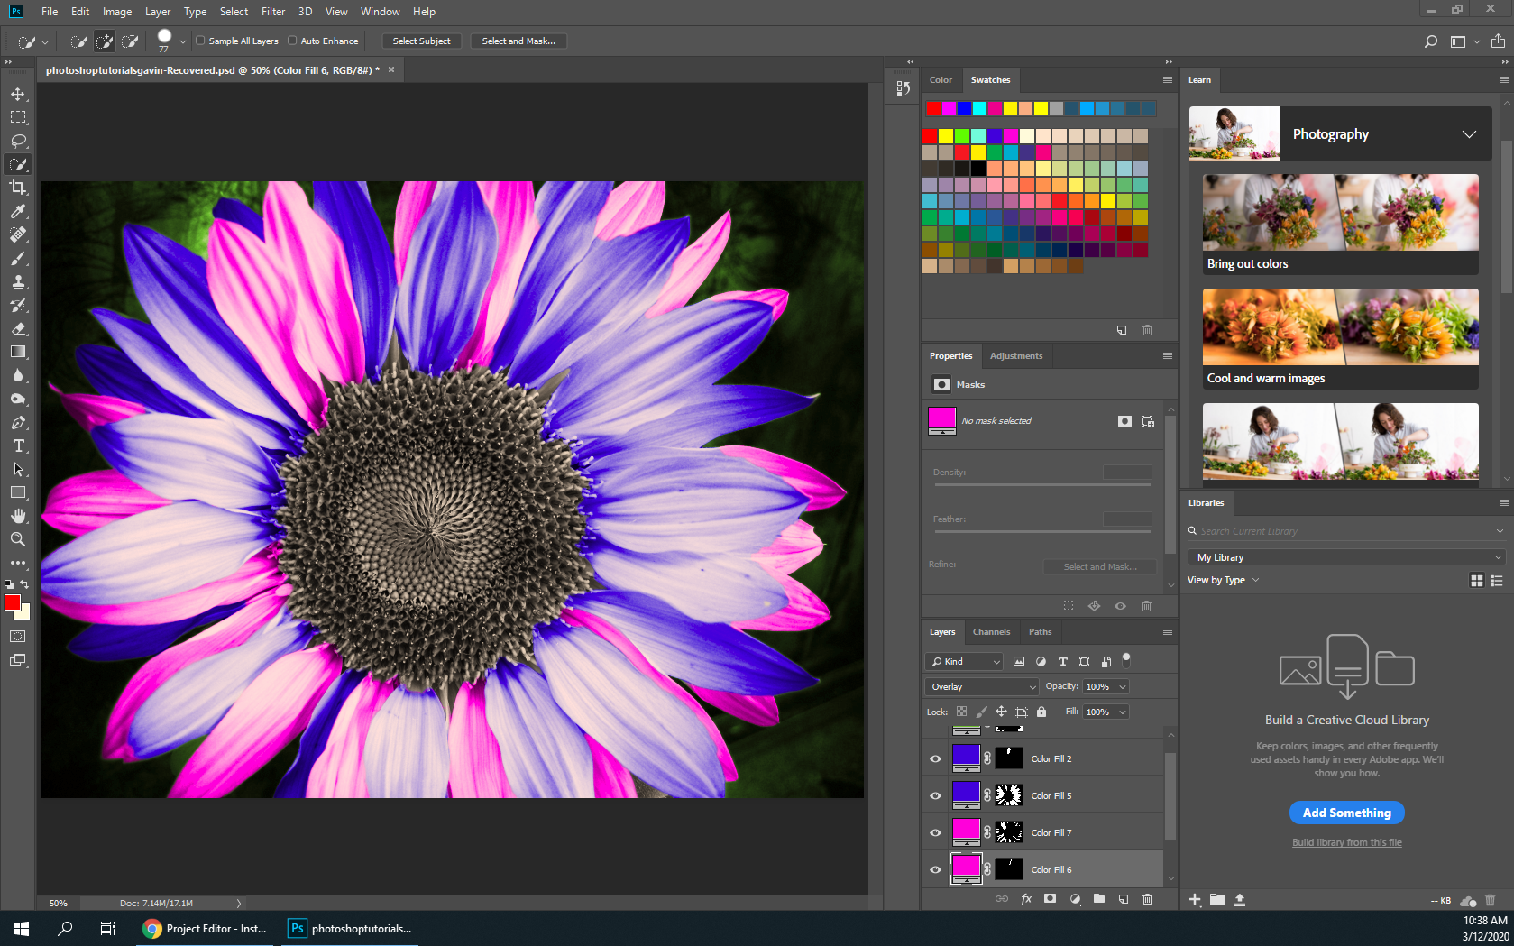
Task: Select the Spot Healing Brush tool
Action: pos(18,234)
